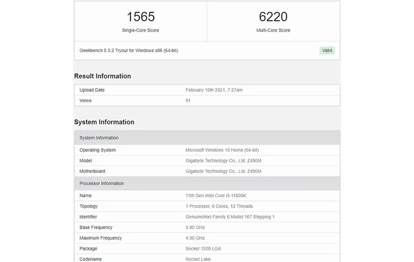Click the Gigabyte Z490M value in Model row
The height and width of the screenshot is (262, 414).
(223, 161)
